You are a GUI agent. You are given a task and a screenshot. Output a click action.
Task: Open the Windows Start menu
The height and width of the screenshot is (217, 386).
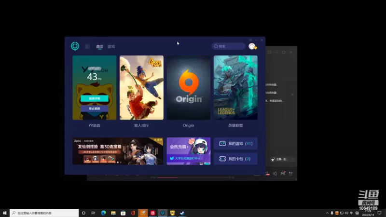5,213
